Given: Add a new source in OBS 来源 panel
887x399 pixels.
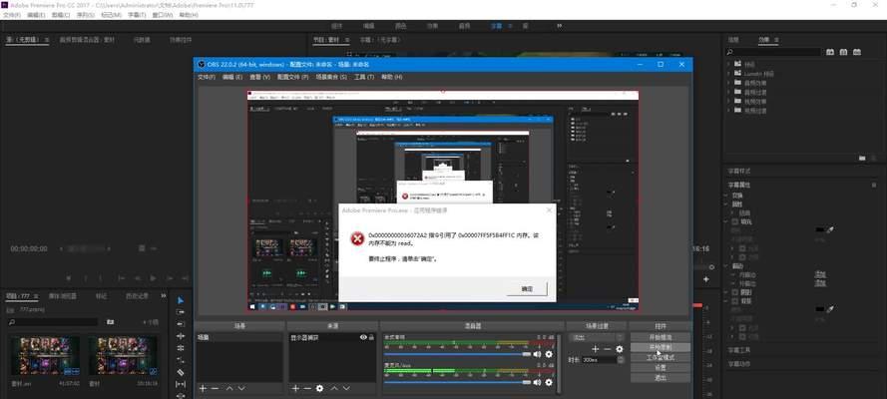Looking at the screenshot, I should tap(295, 388).
